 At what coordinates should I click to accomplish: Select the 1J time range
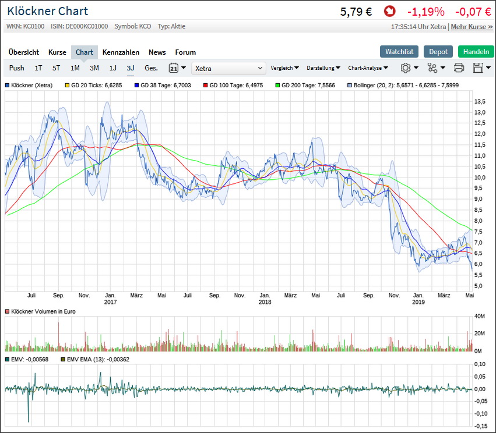[113, 68]
